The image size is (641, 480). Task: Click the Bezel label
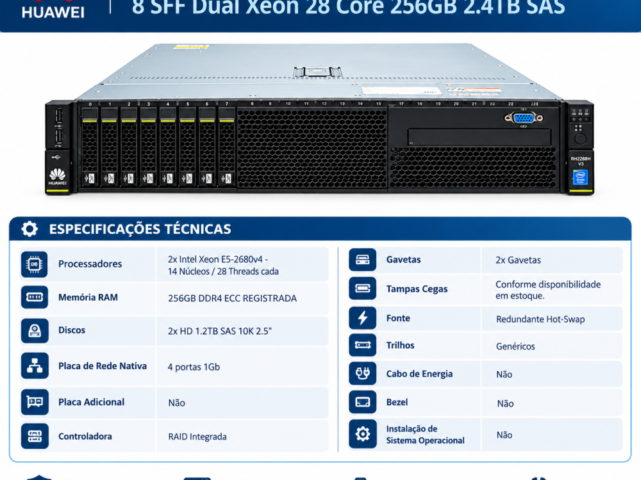[x=397, y=402]
